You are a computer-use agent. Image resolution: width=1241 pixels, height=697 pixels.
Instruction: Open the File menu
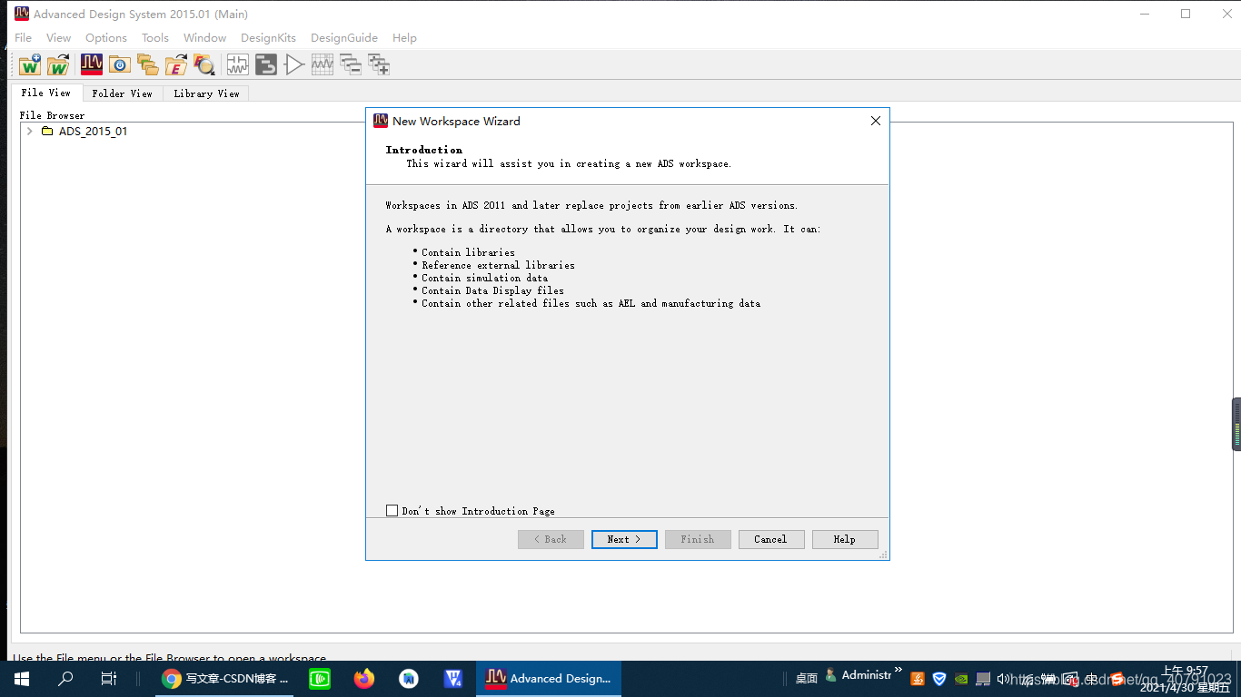click(24, 38)
